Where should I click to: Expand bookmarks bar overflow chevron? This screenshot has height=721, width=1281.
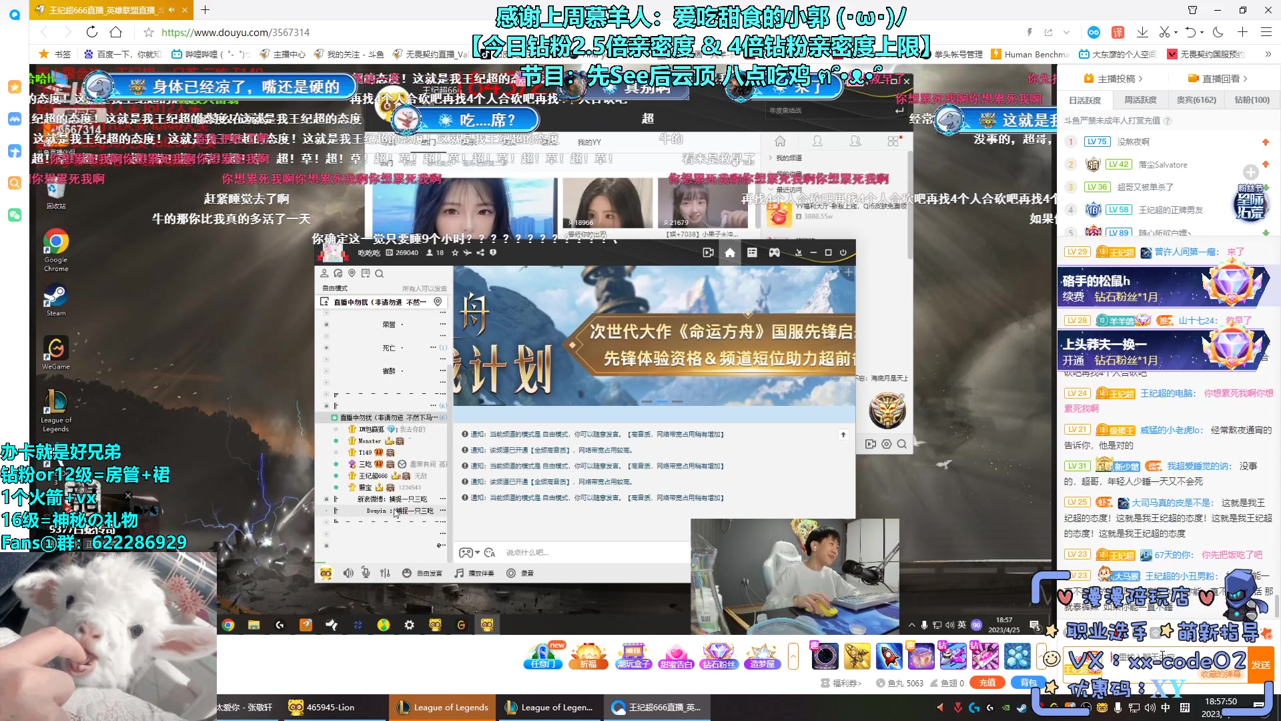pos(1268,54)
